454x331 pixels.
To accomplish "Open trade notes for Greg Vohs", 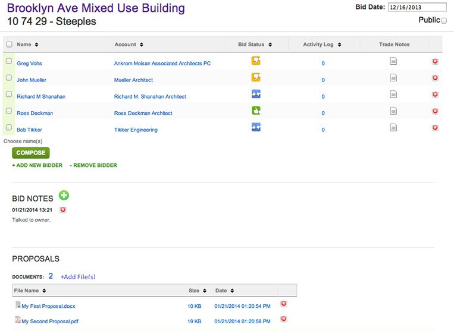I will click(x=393, y=61).
